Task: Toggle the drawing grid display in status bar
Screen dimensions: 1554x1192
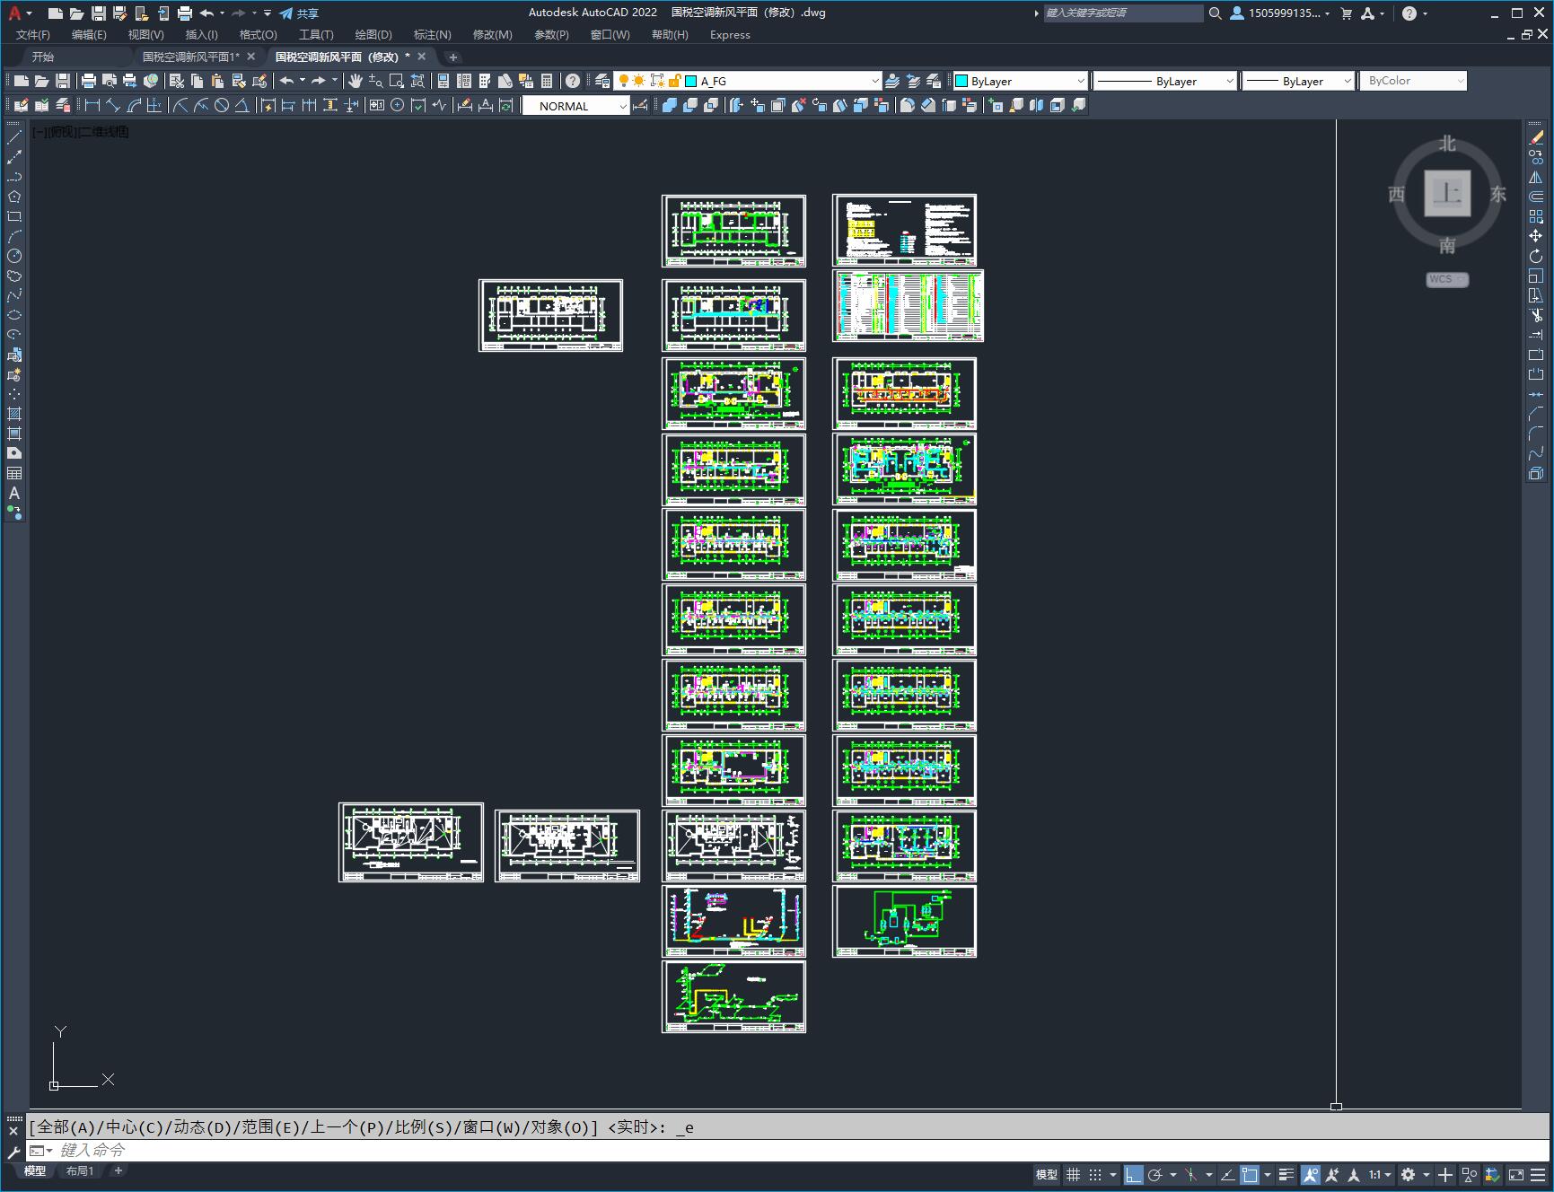Action: (x=1073, y=1174)
